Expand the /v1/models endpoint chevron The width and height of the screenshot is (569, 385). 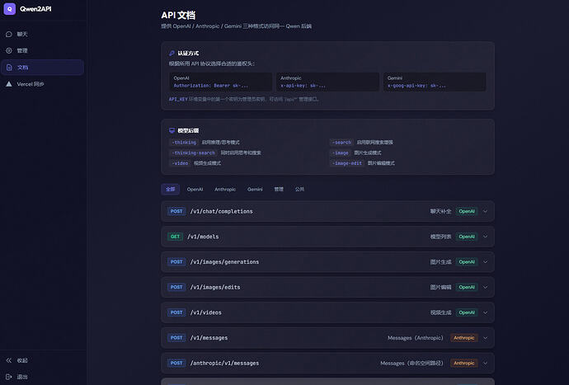point(485,237)
